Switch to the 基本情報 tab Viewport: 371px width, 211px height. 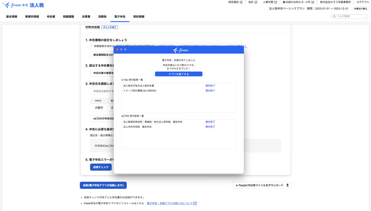click(x=12, y=17)
